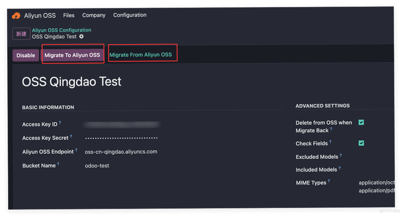Click help mark beside Excluded Models

[341, 155]
